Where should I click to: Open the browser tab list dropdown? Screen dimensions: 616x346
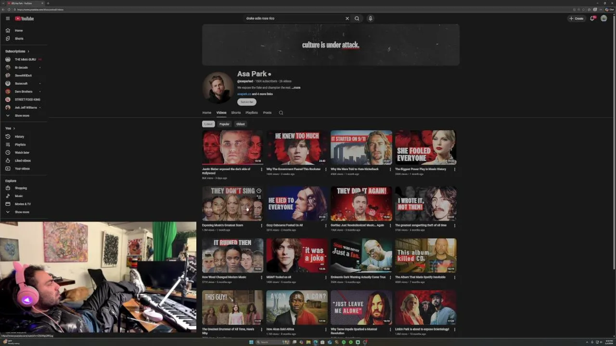pyautogui.click(x=3, y=3)
